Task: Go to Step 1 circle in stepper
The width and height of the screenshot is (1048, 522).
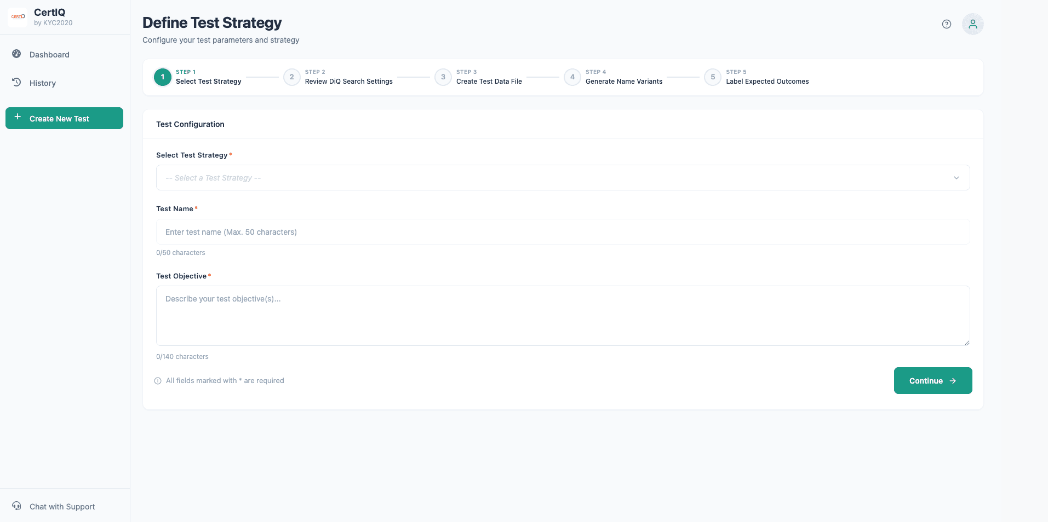Action: (x=163, y=77)
